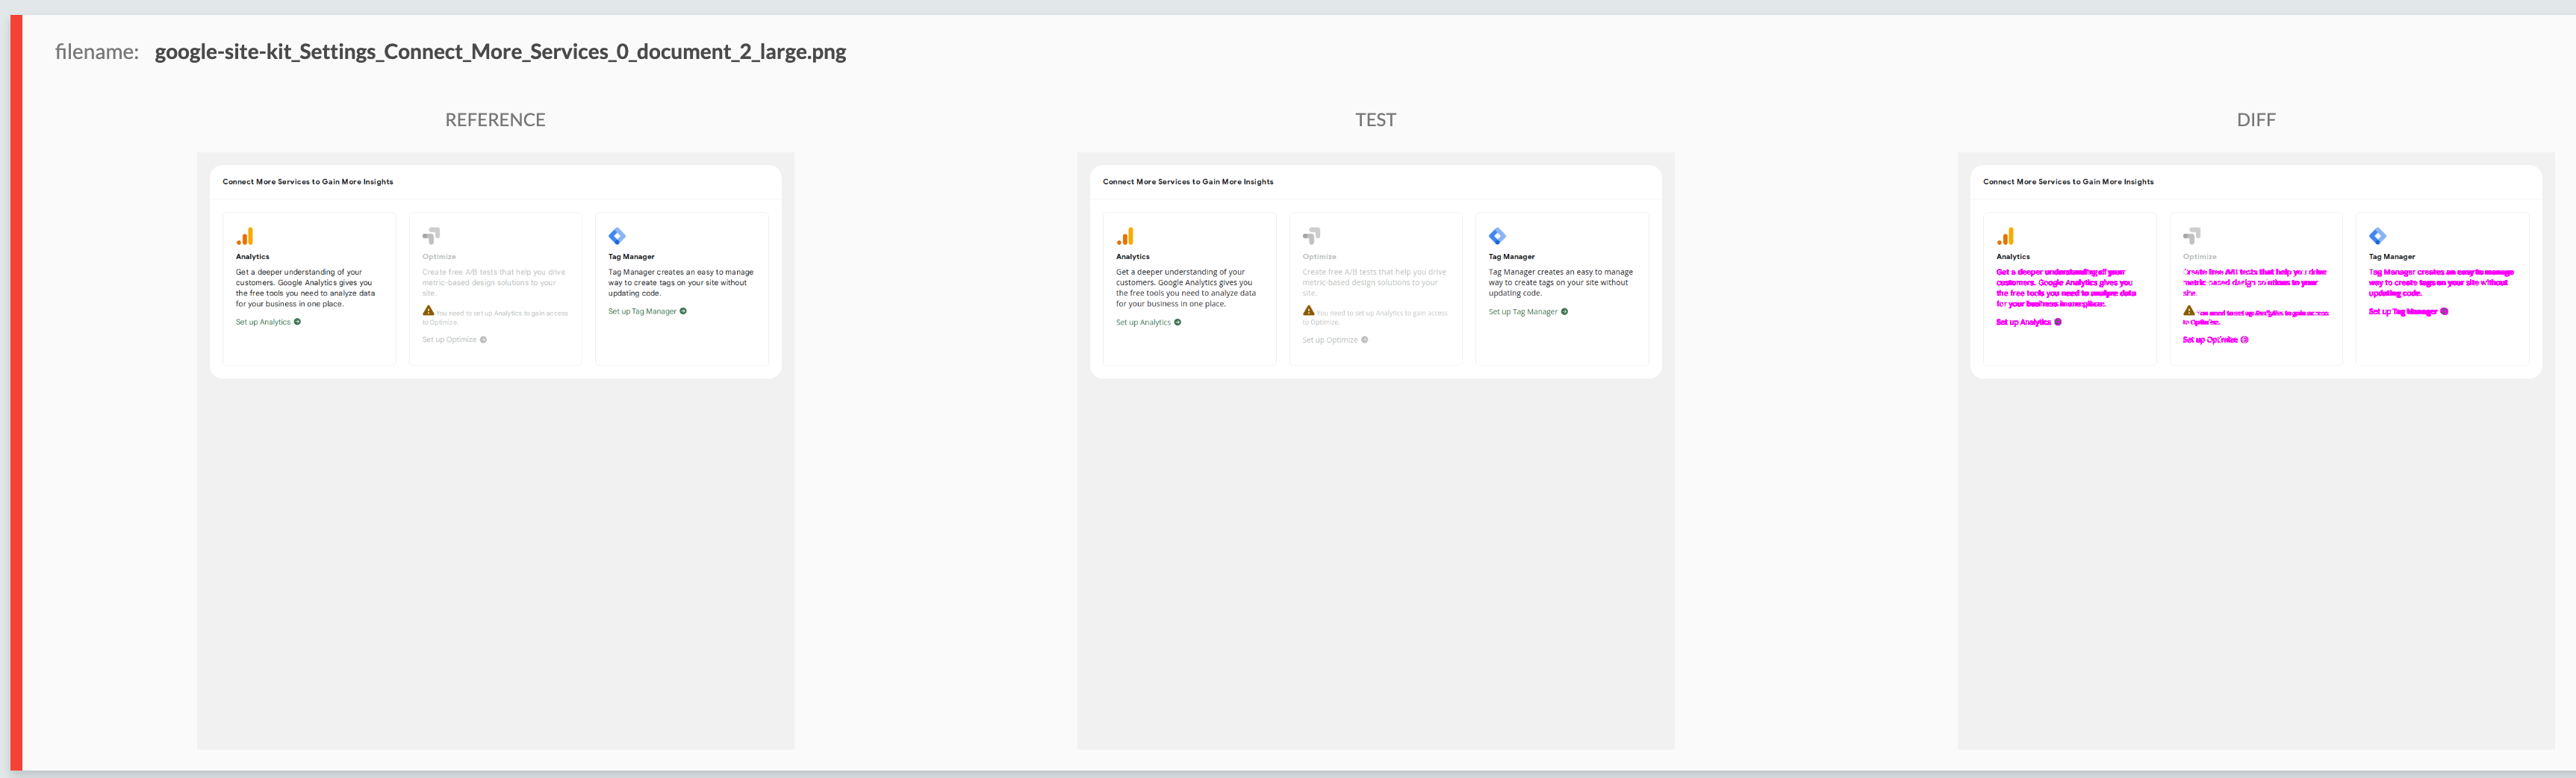Click the Analytics bar-chart icon in the TEST image

coord(1125,236)
